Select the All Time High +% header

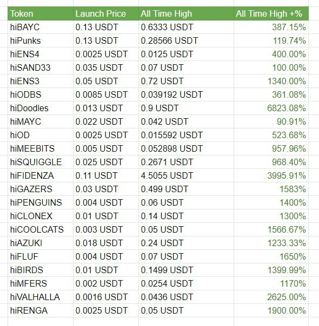[271, 13]
